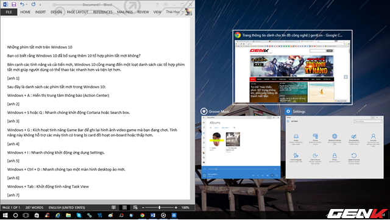The image size is (390, 220).
Task: Click the hamburger menu in Groove Music
Action: pos(204,122)
